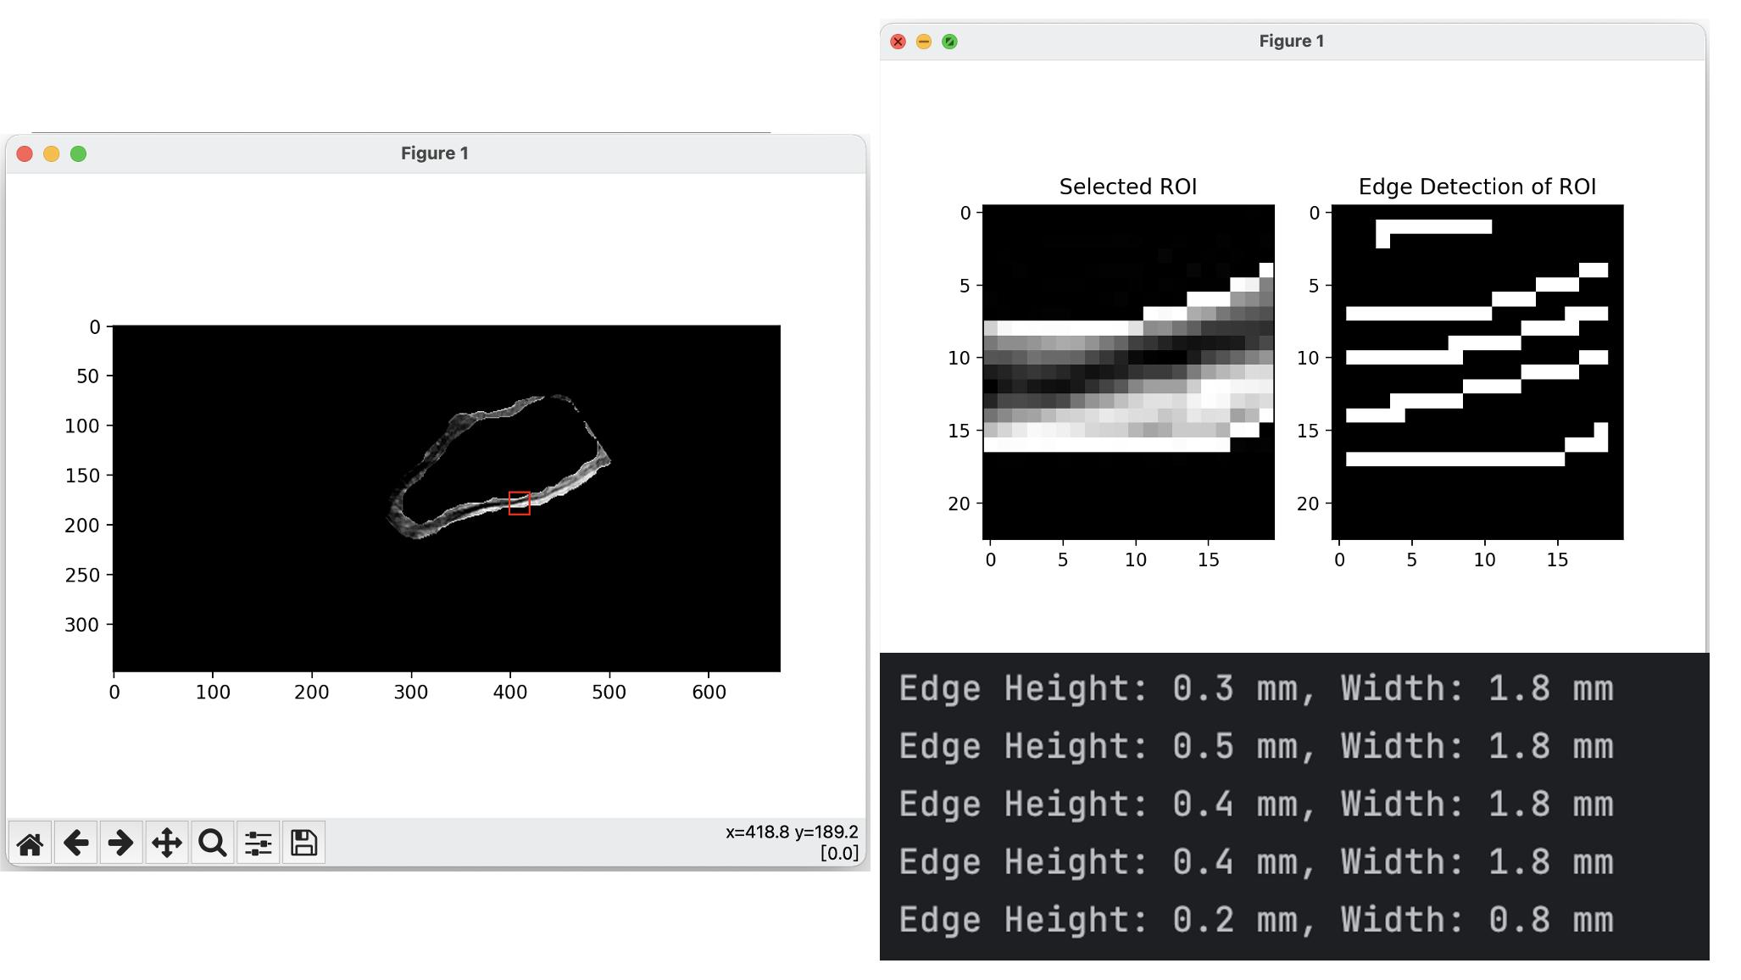Click the right window Figure 1 title
Viewport: 1741px width, 980px height.
click(x=1292, y=42)
